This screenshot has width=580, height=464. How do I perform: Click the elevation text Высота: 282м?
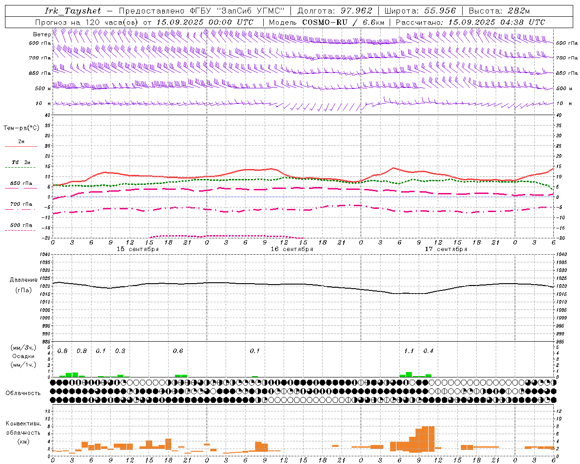point(499,11)
